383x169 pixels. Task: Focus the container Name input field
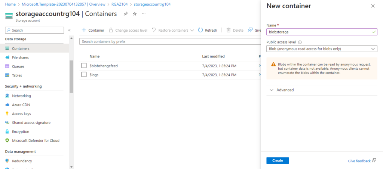click(322, 32)
